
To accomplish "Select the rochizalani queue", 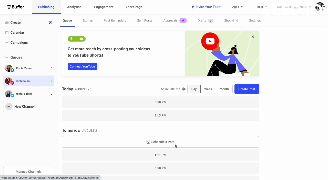I will click(28, 81).
